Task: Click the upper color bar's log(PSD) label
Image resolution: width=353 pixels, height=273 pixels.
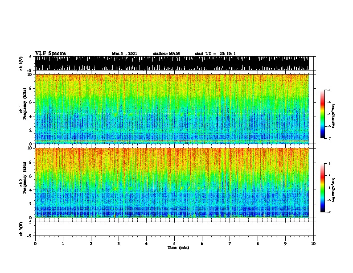Action: pyautogui.click(x=334, y=116)
